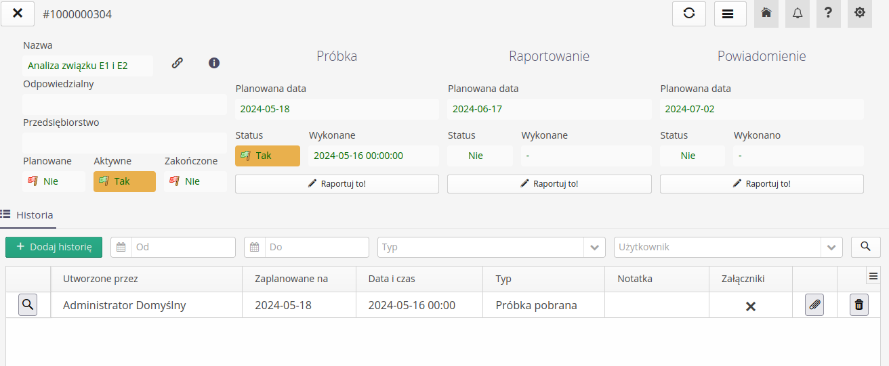The image size is (889, 366).
Task: Open the hamburger menu in the top bar
Action: pyautogui.click(x=730, y=14)
